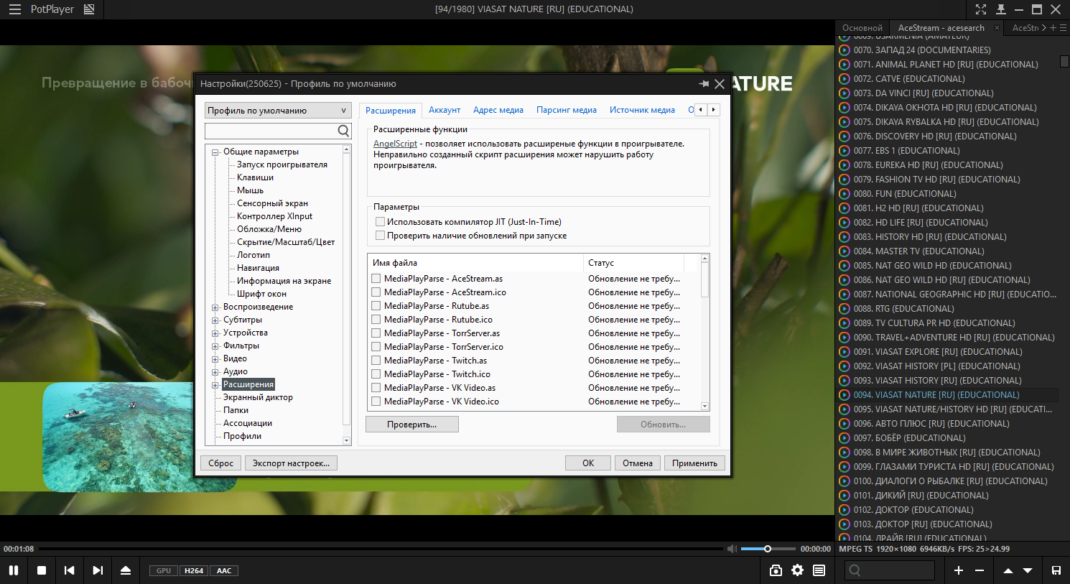Stop playback with the stop button
1070x584 pixels.
(x=42, y=570)
